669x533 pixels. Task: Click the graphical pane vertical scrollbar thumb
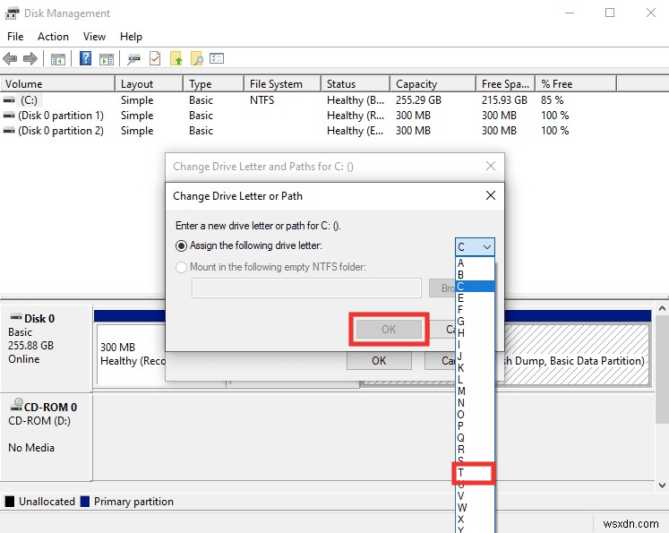coord(662,369)
